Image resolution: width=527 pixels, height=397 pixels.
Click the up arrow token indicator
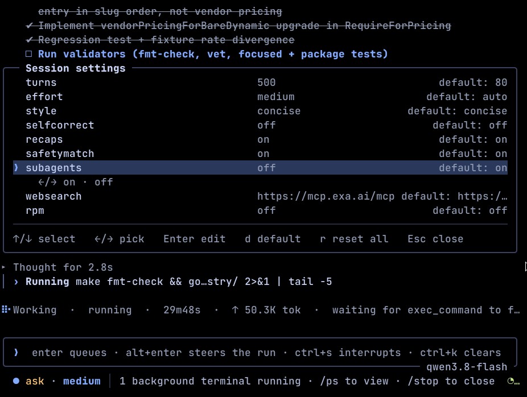[x=235, y=309]
